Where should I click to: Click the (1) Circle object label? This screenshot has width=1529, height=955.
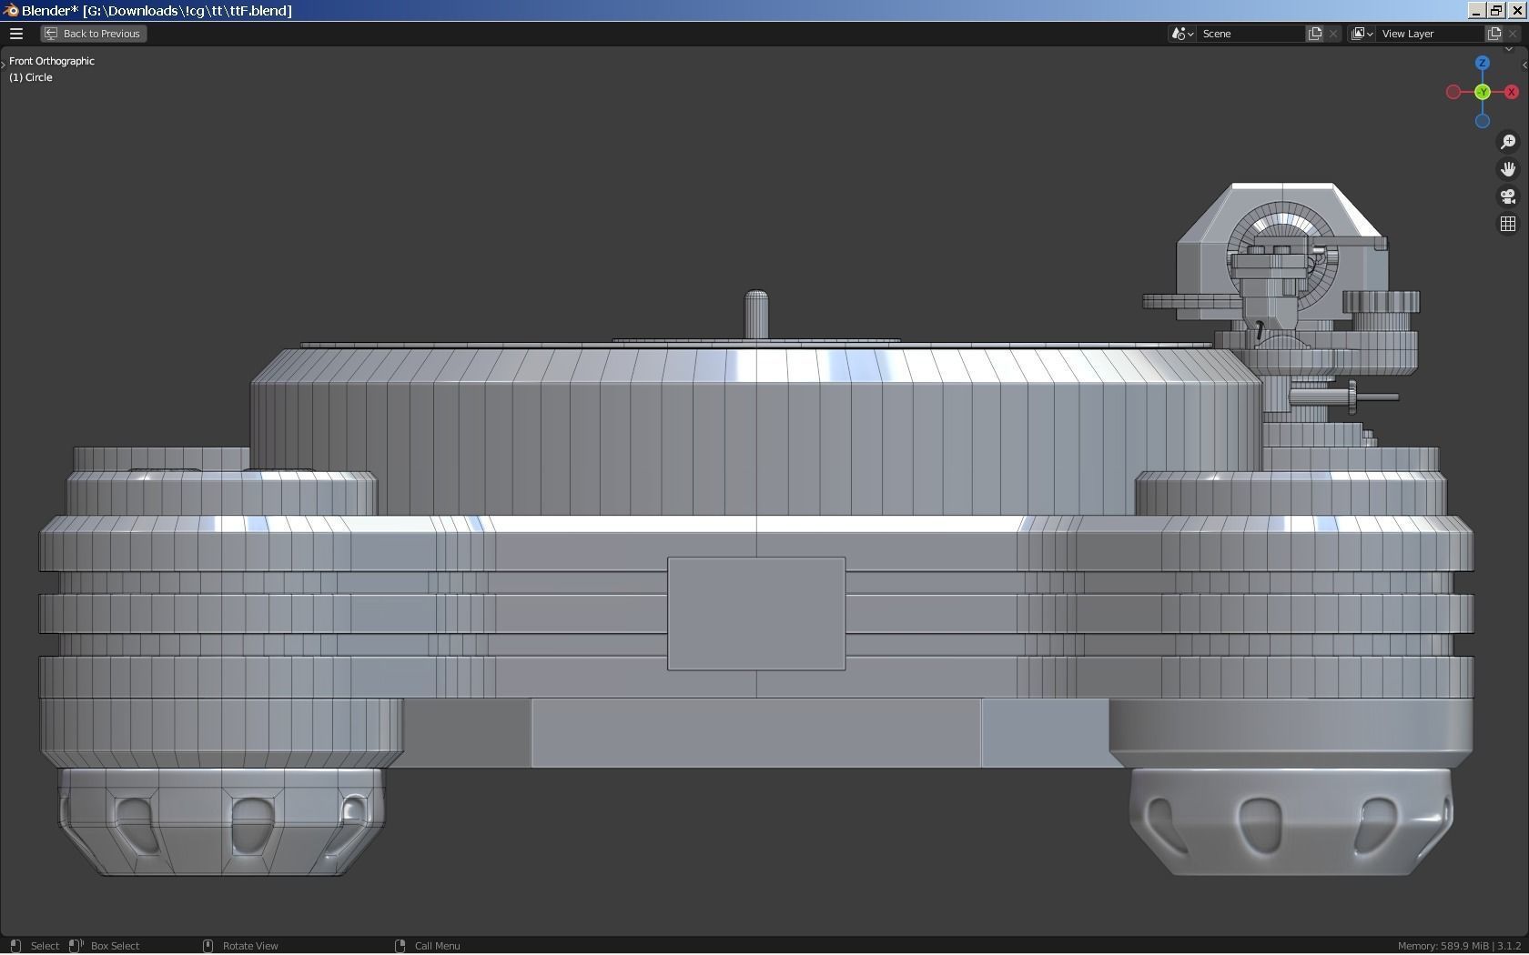(x=31, y=77)
